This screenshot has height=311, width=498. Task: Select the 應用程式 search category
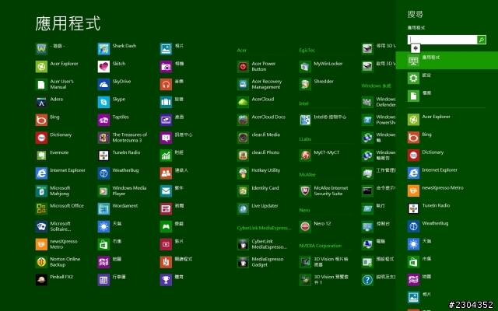447,61
